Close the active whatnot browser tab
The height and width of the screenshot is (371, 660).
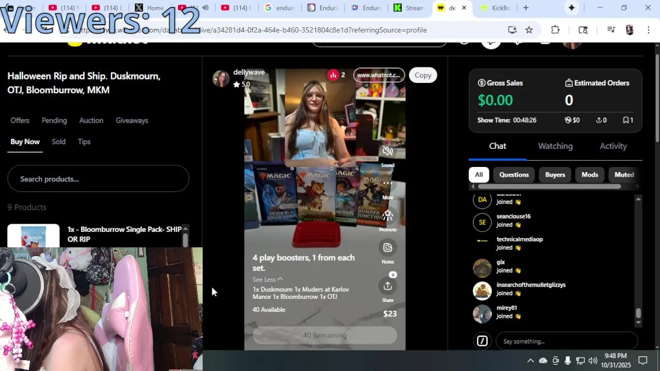464,8
